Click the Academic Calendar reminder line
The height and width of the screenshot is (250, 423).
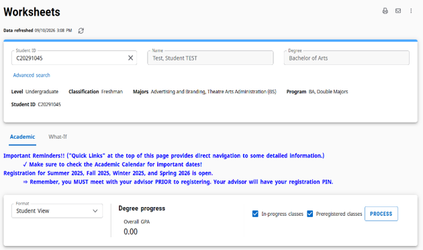[112, 164]
